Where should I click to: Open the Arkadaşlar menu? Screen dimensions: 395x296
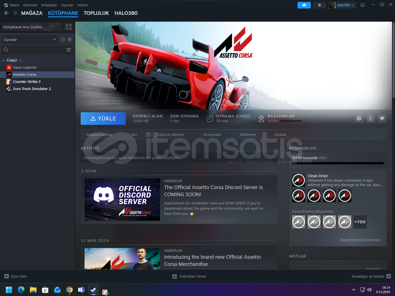pos(49,5)
